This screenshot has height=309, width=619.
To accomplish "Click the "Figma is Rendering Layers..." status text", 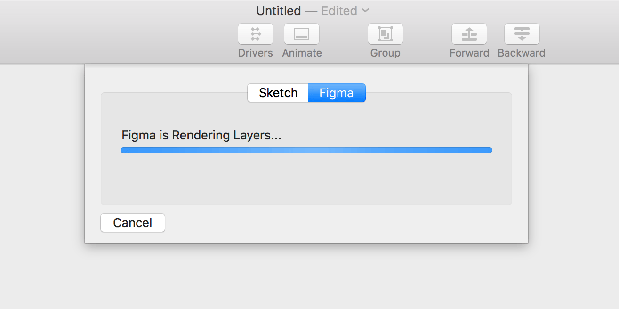I will [201, 136].
